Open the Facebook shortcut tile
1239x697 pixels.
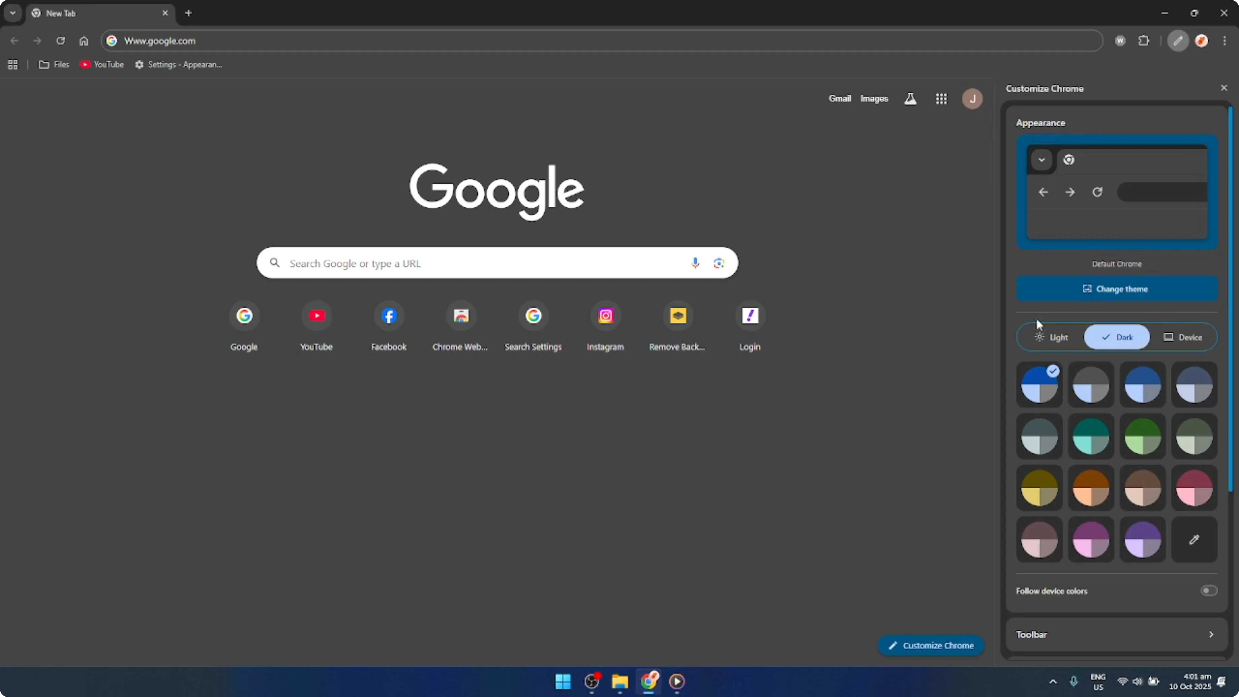(389, 327)
